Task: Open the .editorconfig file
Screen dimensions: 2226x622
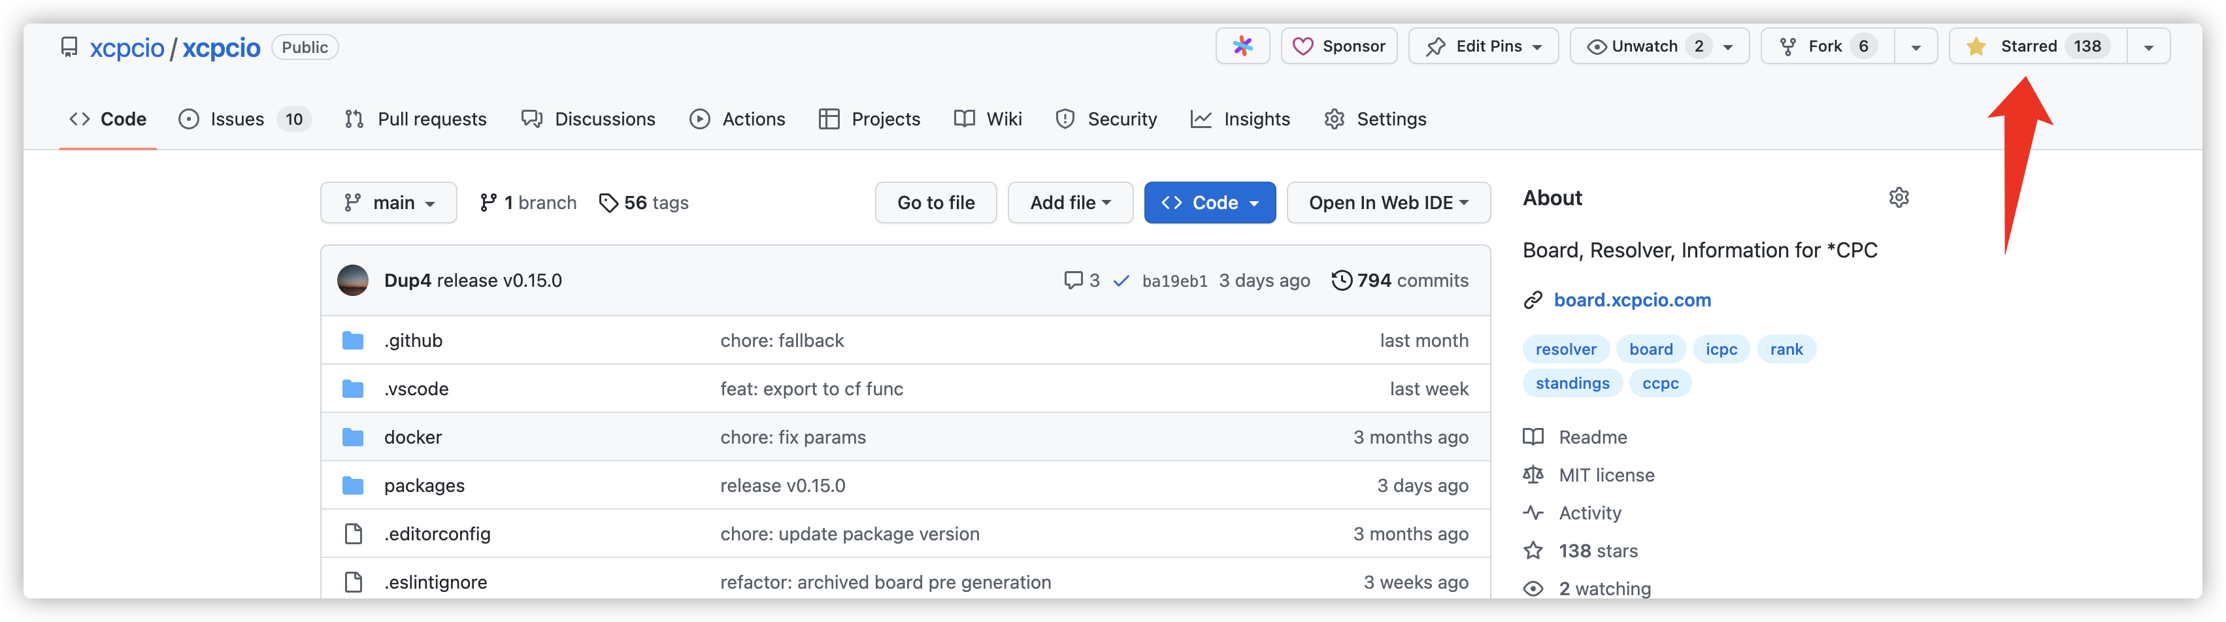Action: (x=437, y=534)
